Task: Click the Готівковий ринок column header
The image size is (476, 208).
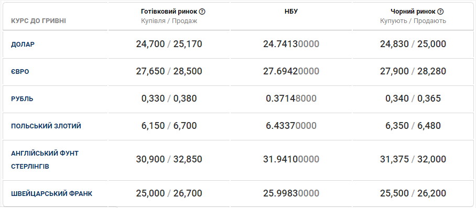Action: coord(169,12)
